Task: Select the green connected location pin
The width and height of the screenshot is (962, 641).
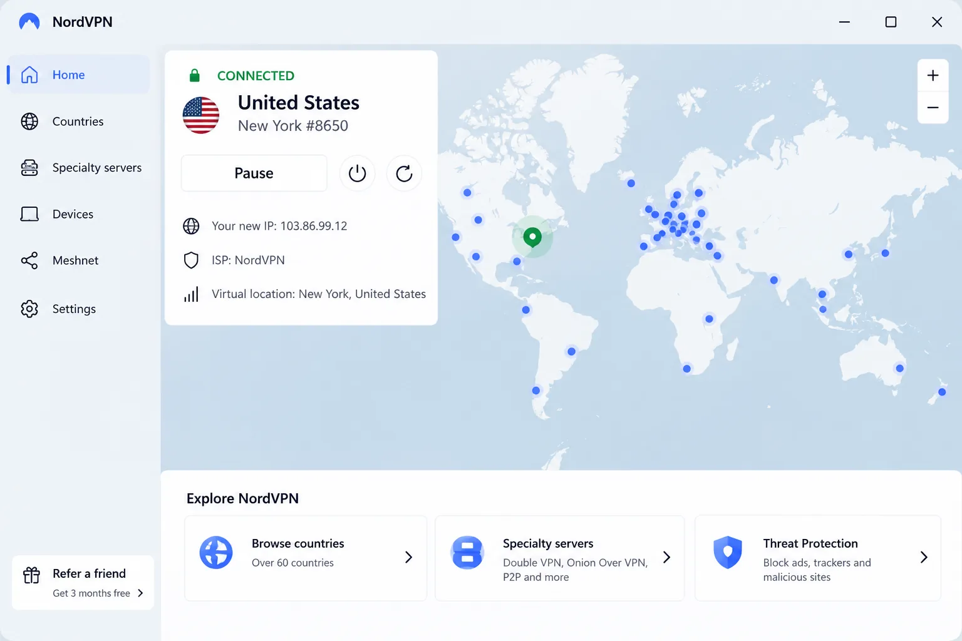Action: pyautogui.click(x=532, y=237)
